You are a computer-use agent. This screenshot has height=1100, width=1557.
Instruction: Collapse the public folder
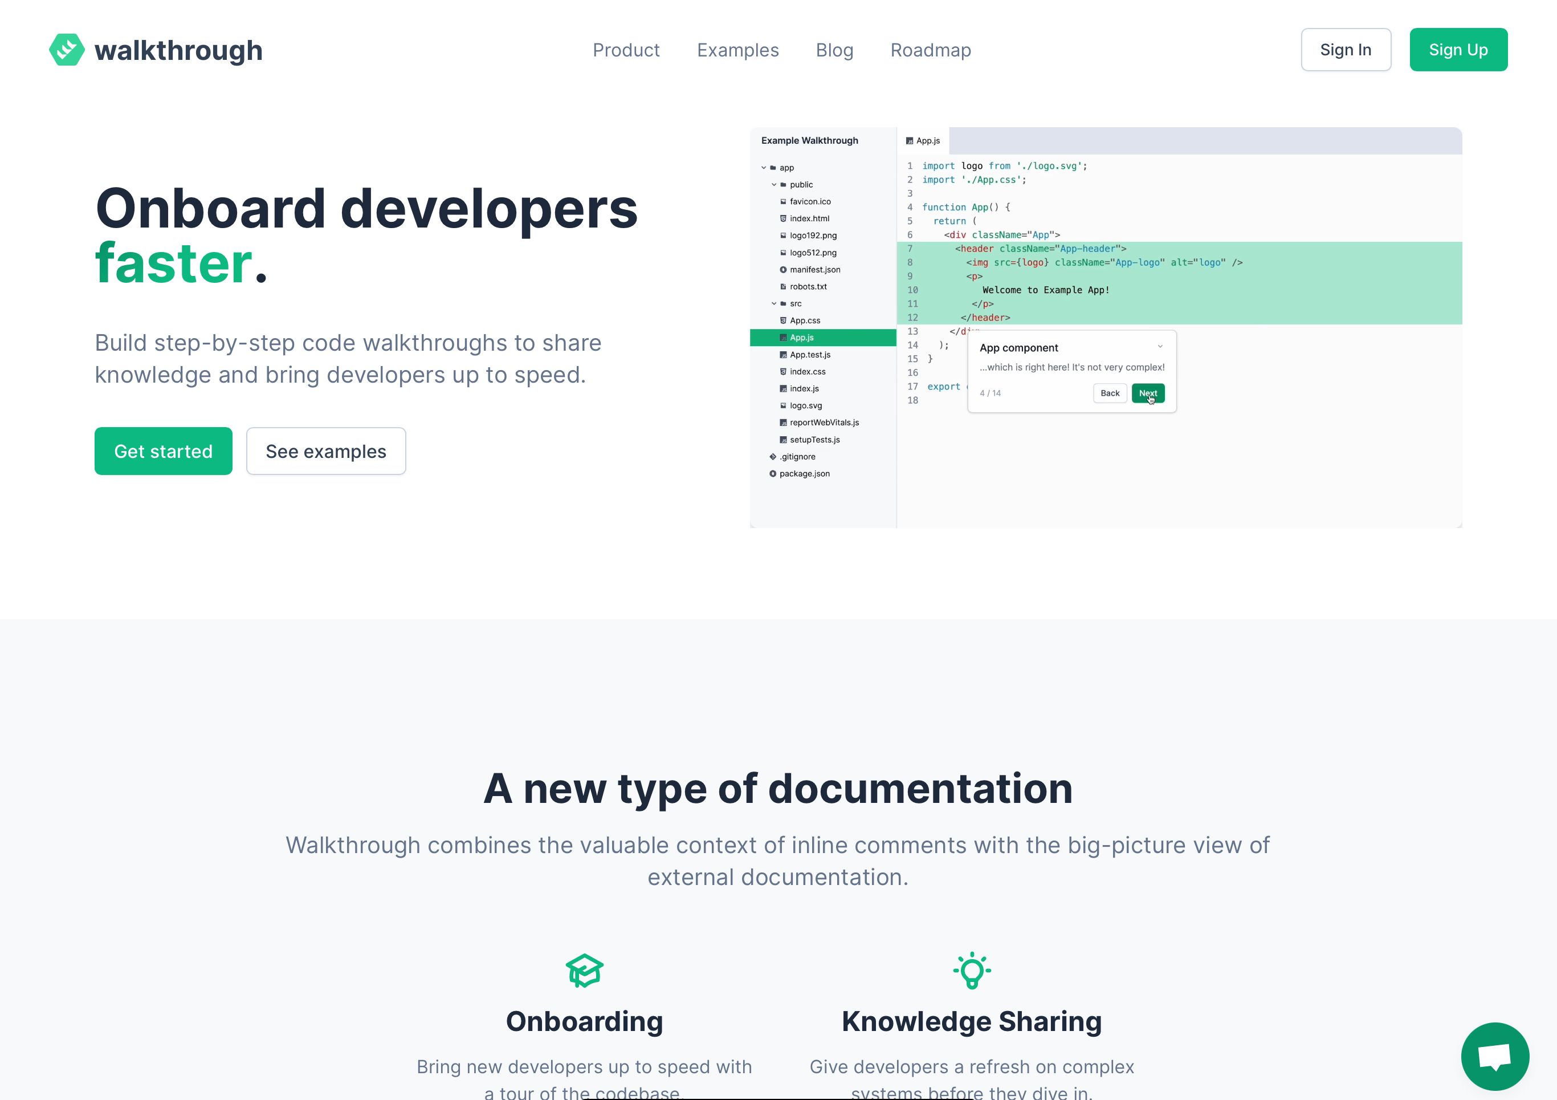click(775, 185)
